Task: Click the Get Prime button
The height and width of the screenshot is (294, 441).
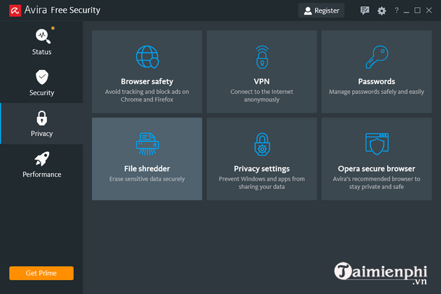Action: [41, 273]
